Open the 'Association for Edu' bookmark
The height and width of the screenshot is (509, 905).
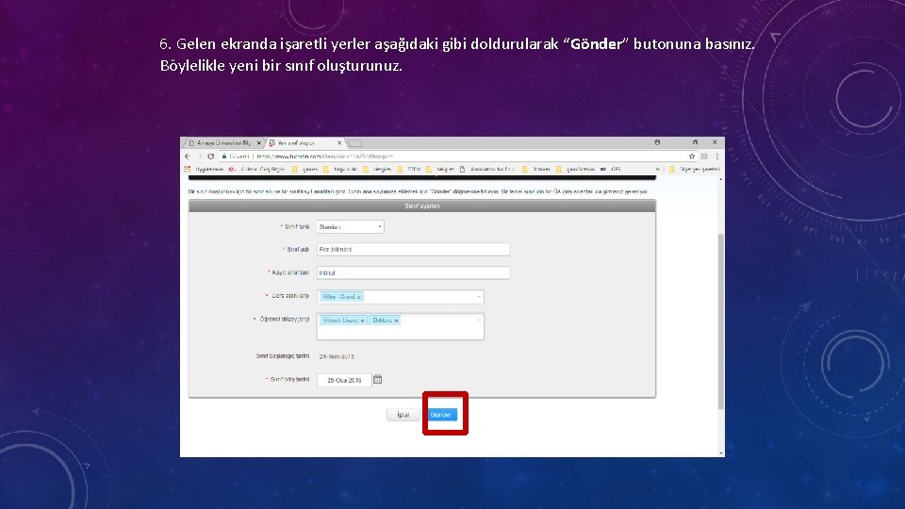[x=487, y=169]
